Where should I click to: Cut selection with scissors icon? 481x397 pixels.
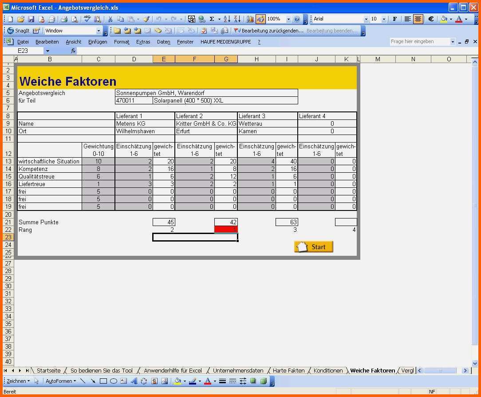click(110, 20)
